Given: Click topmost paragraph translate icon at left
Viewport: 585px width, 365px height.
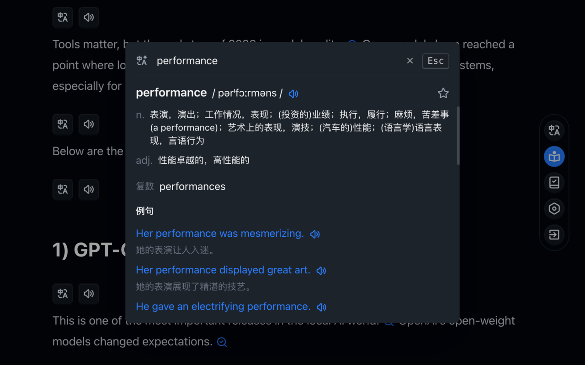Looking at the screenshot, I should tap(63, 17).
